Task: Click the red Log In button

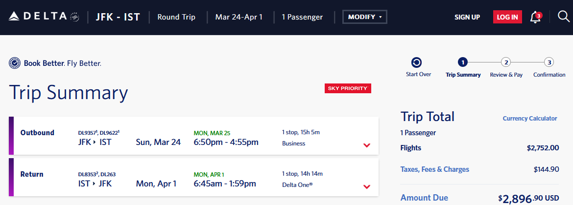Action: click(x=507, y=17)
